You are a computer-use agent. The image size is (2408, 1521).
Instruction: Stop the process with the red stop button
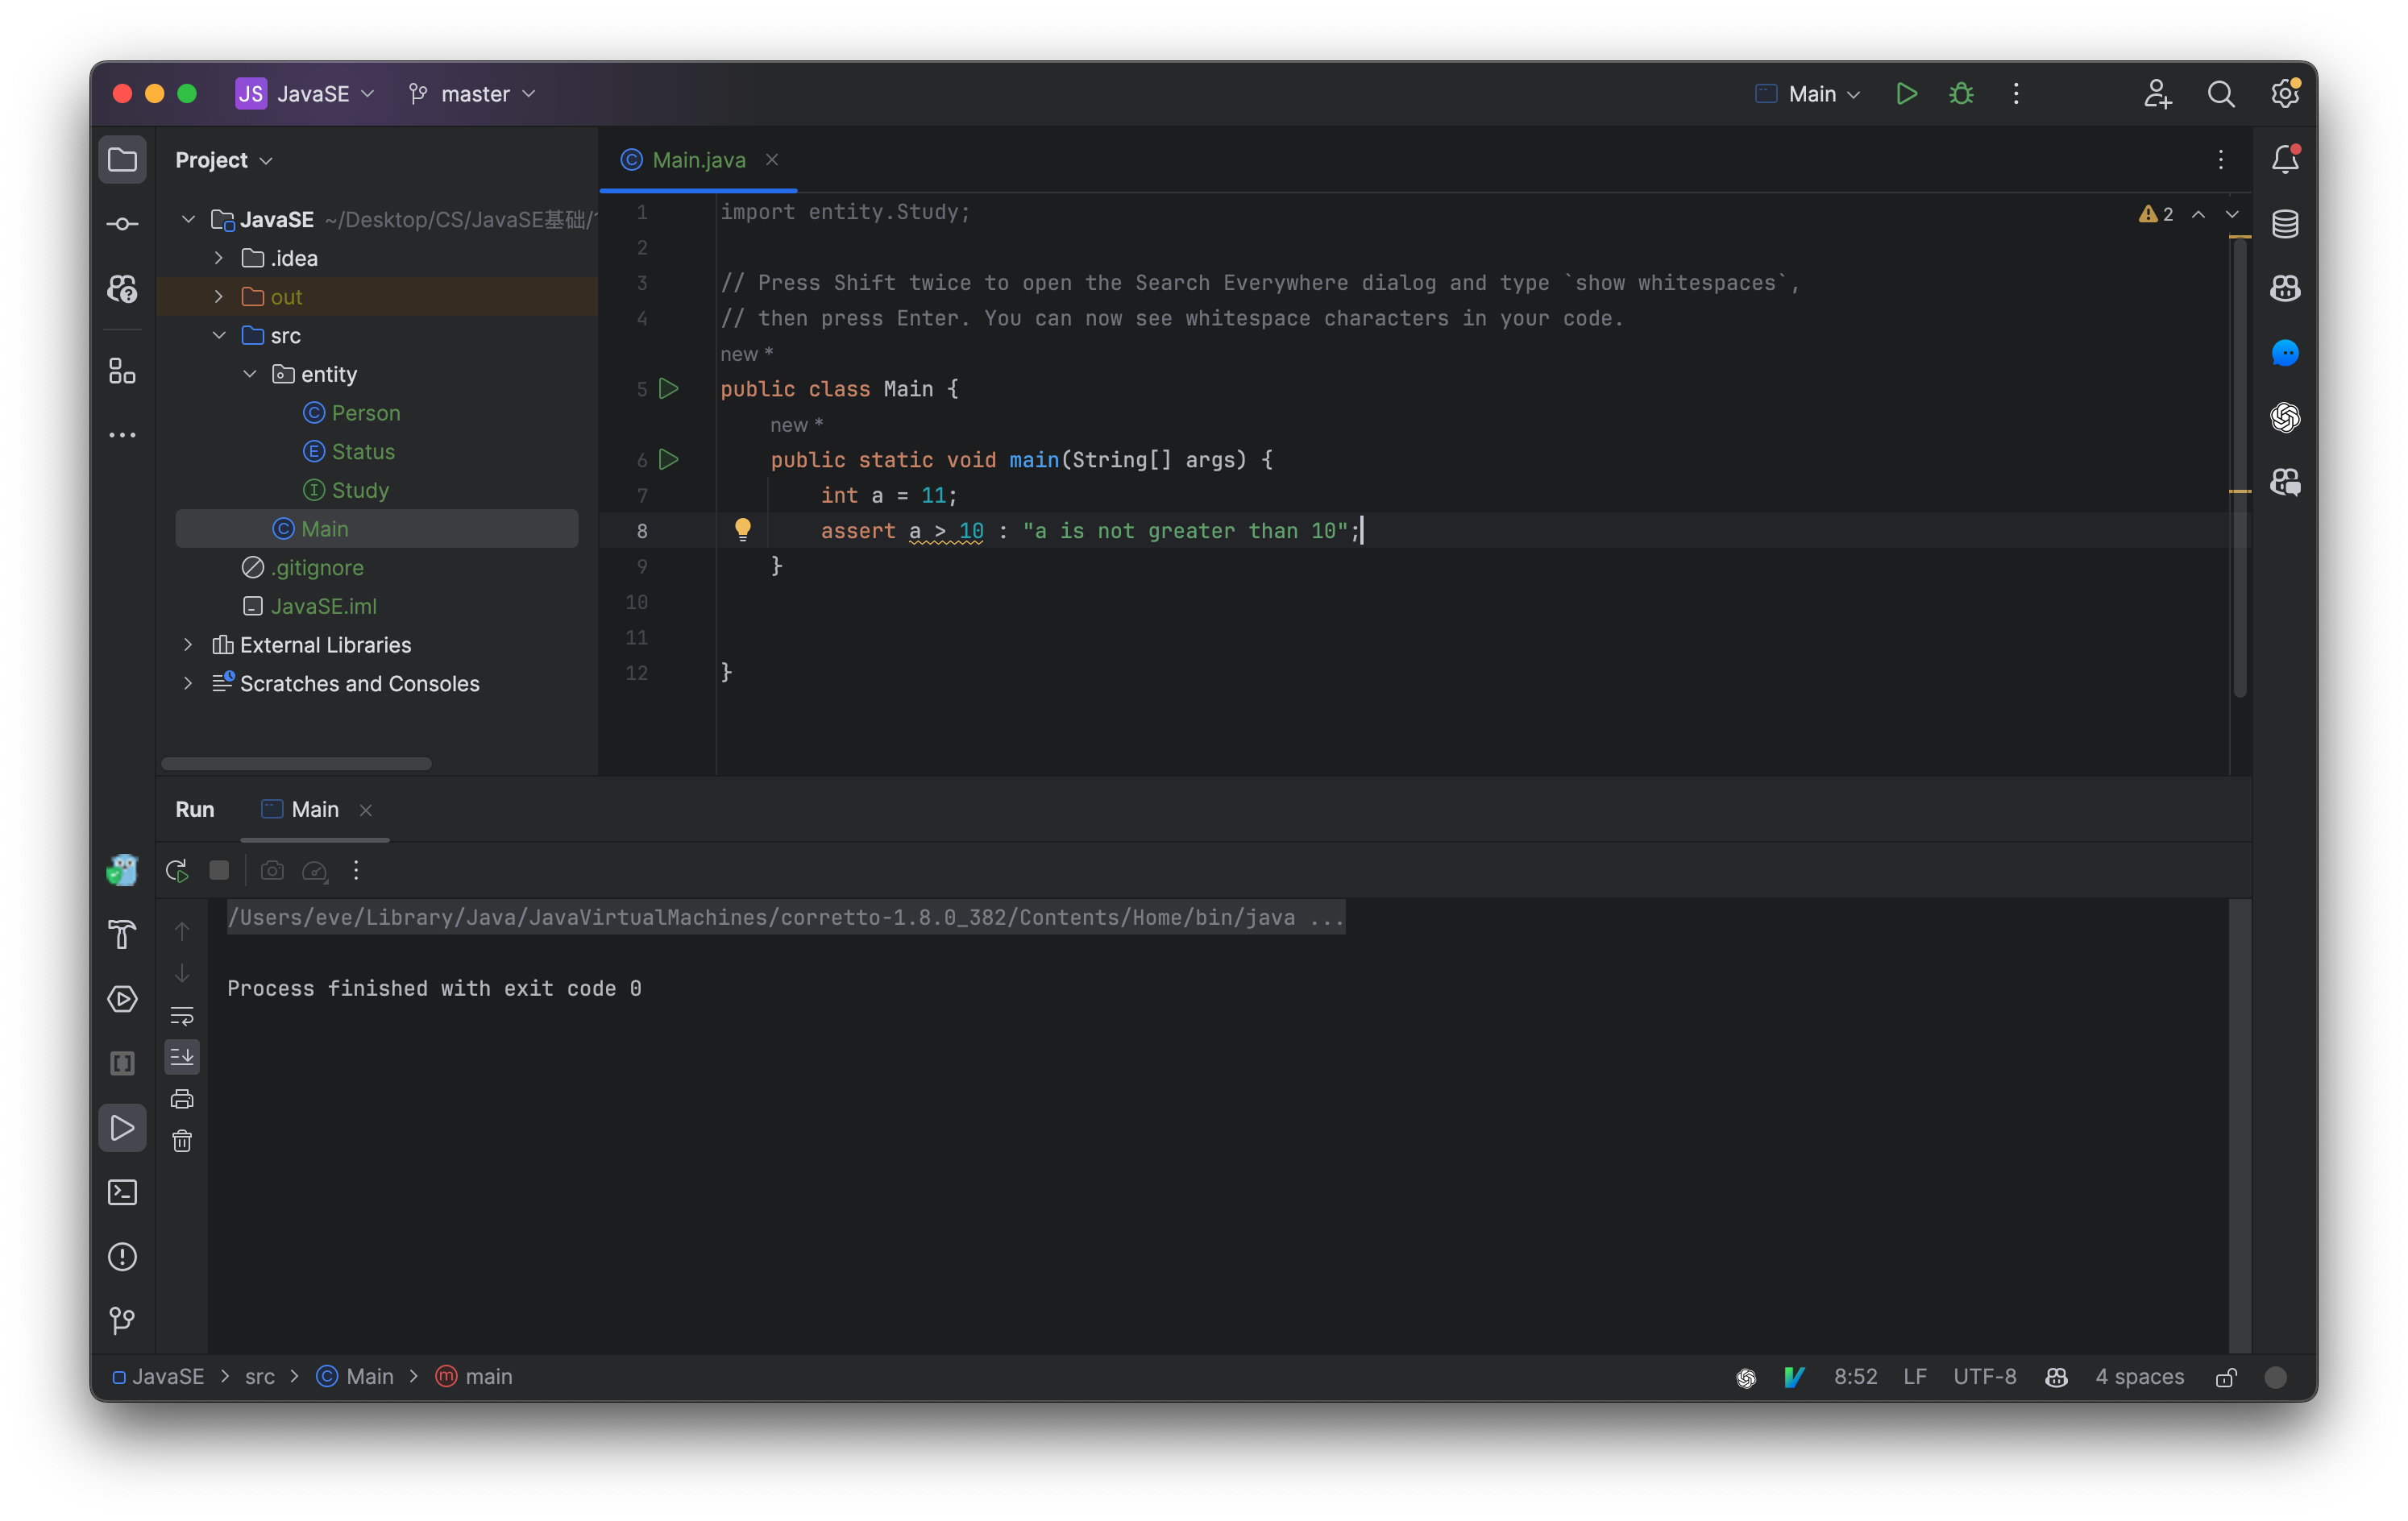click(x=219, y=870)
